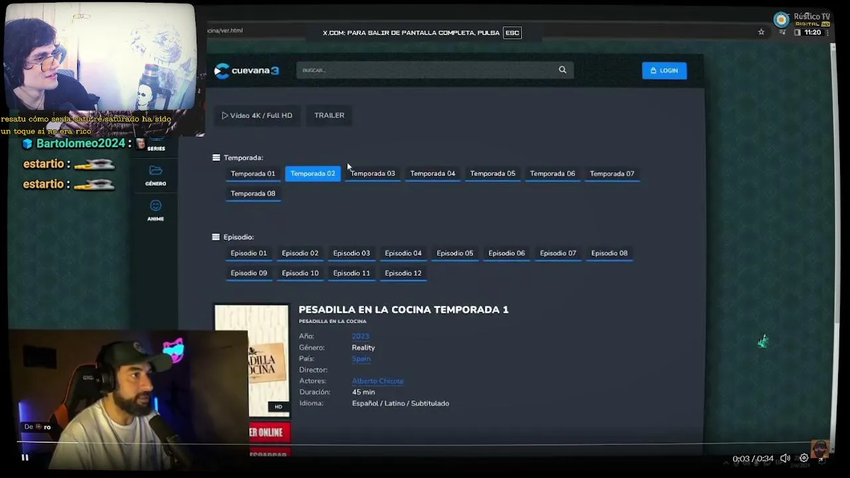The width and height of the screenshot is (850, 478).
Task: Open Episodio 09
Action: (x=249, y=273)
